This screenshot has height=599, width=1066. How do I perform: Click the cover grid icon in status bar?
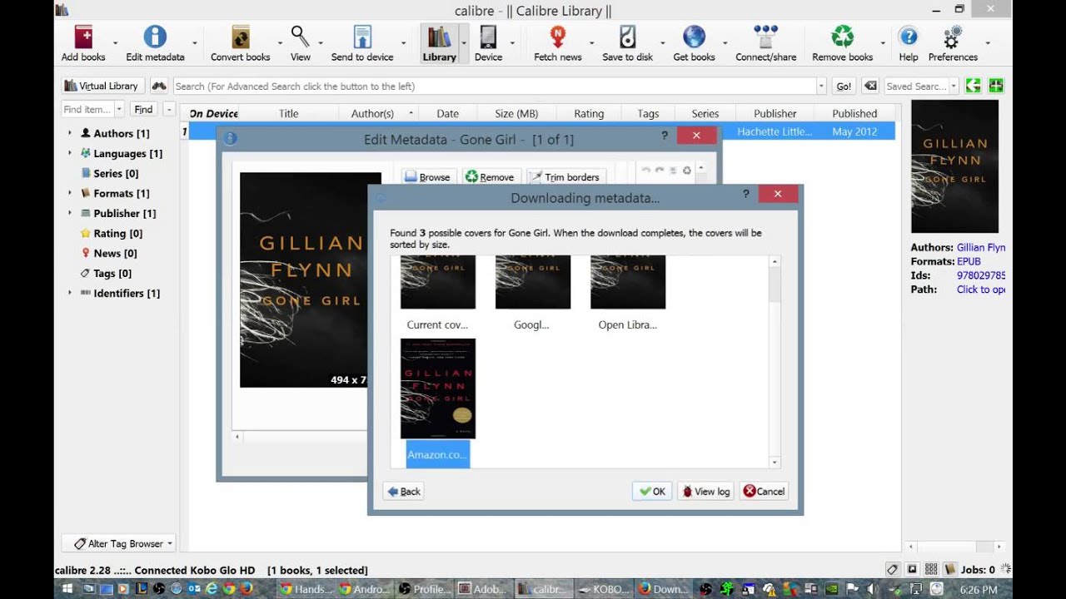tap(931, 570)
